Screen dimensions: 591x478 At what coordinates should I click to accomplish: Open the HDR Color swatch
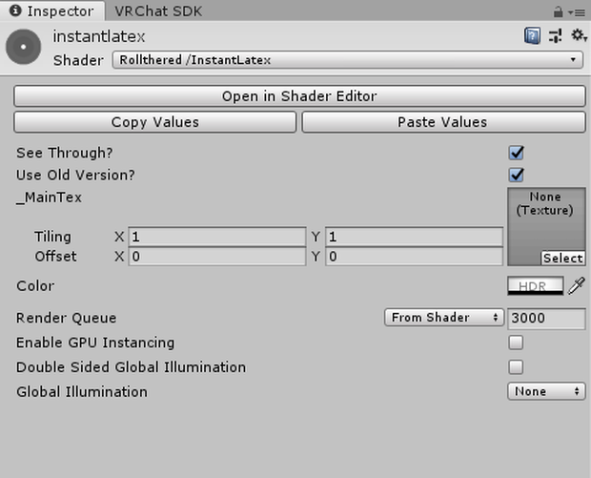535,285
